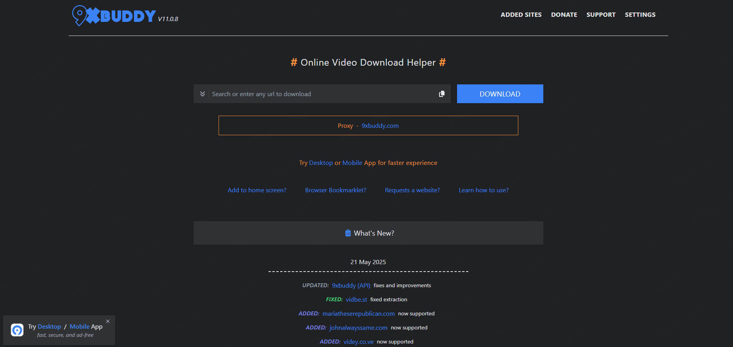Close the Try Desktop app popup
This screenshot has width=733, height=347.
pos(108,321)
